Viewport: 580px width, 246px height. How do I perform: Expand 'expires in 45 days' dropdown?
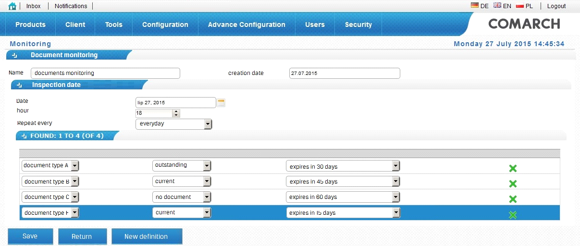(x=395, y=182)
